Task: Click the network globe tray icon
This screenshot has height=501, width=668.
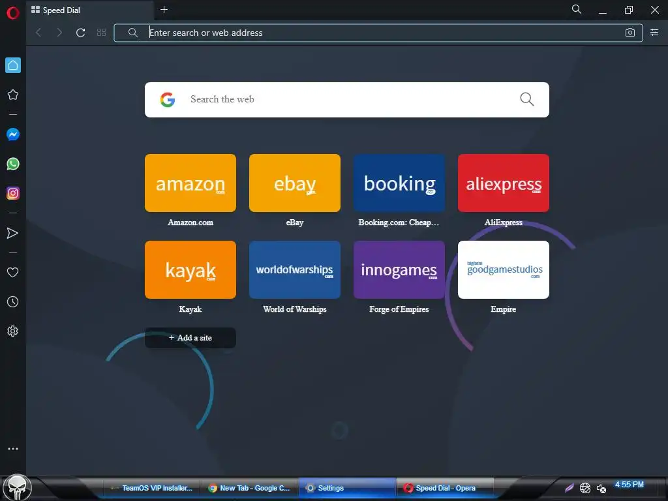Action: pyautogui.click(x=585, y=488)
